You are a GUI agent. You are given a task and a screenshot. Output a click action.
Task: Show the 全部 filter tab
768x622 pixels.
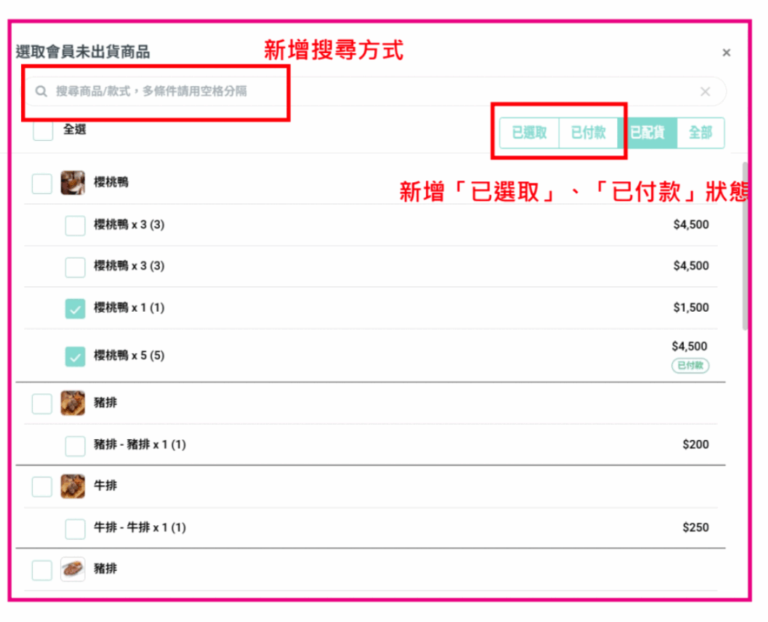[700, 133]
